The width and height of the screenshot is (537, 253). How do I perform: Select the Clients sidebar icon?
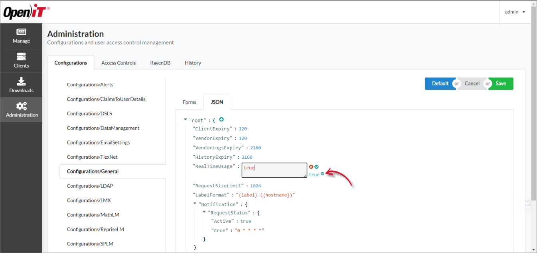point(21,60)
